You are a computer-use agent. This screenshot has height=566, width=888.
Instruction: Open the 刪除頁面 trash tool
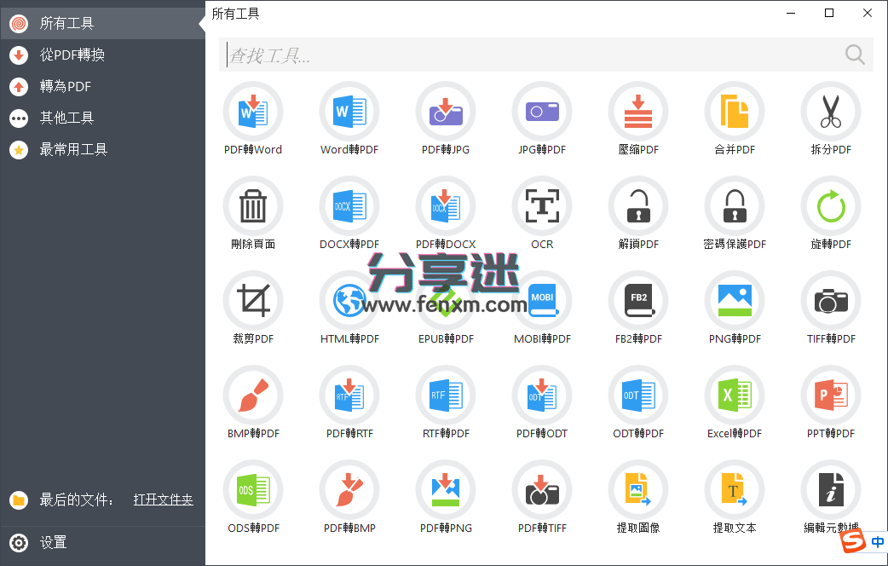click(x=253, y=214)
